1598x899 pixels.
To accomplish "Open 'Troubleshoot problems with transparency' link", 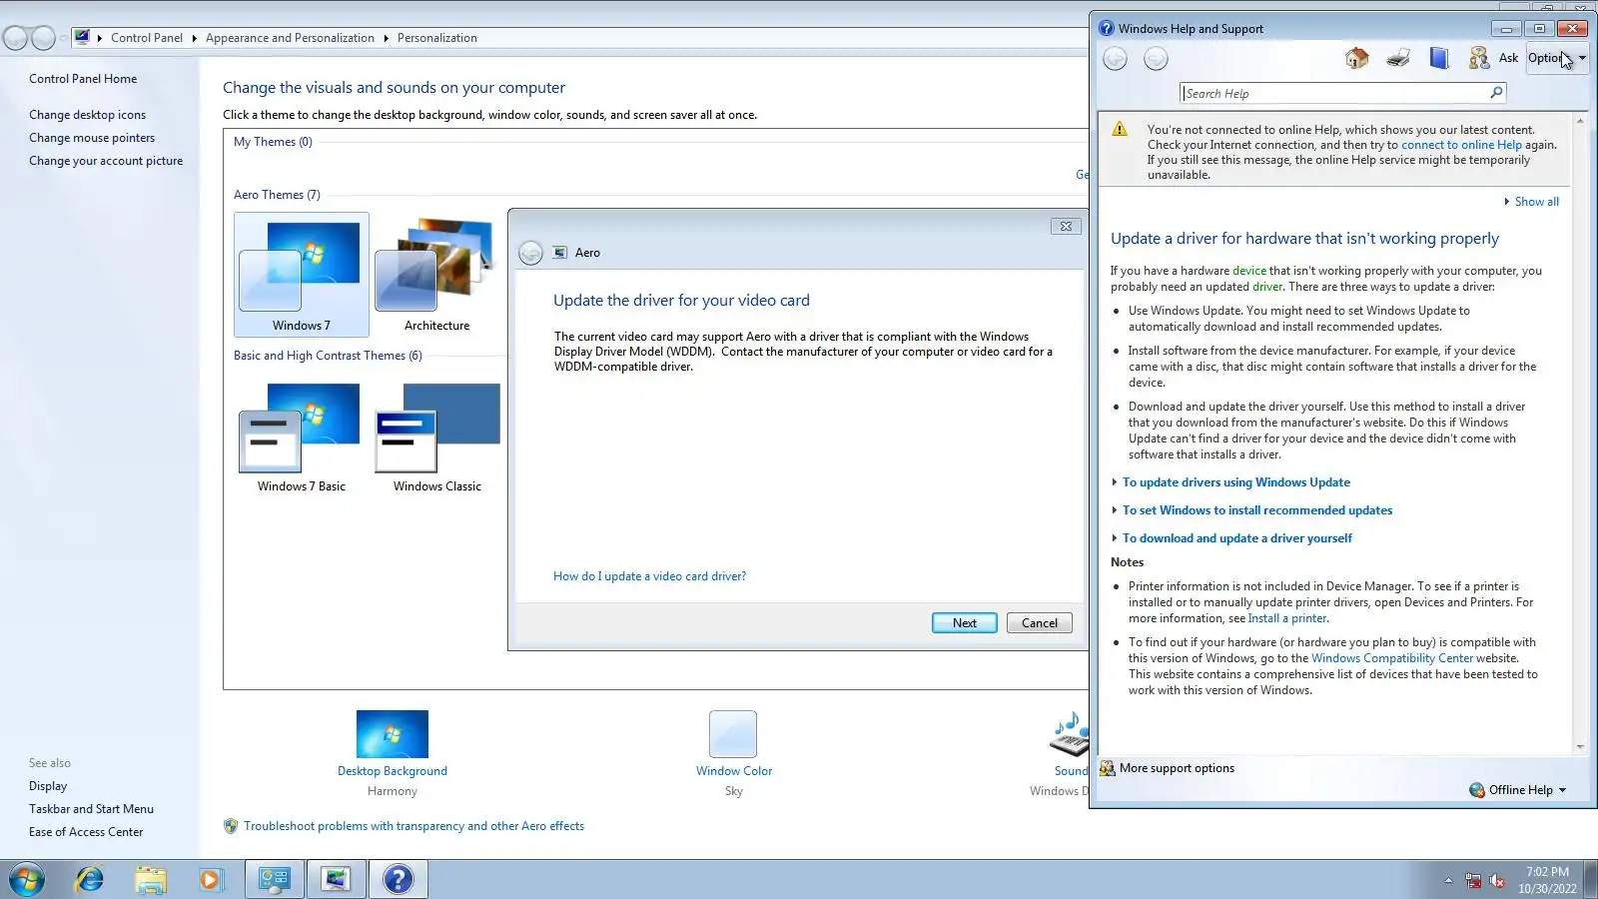I will 413,826.
